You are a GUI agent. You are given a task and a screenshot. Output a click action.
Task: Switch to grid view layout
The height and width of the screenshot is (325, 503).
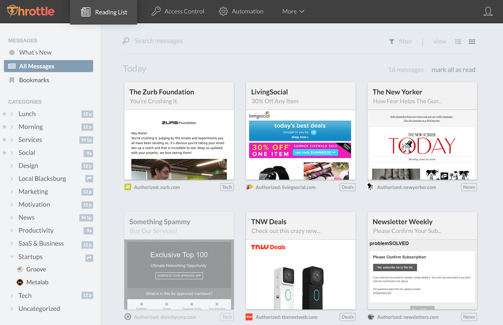click(472, 41)
